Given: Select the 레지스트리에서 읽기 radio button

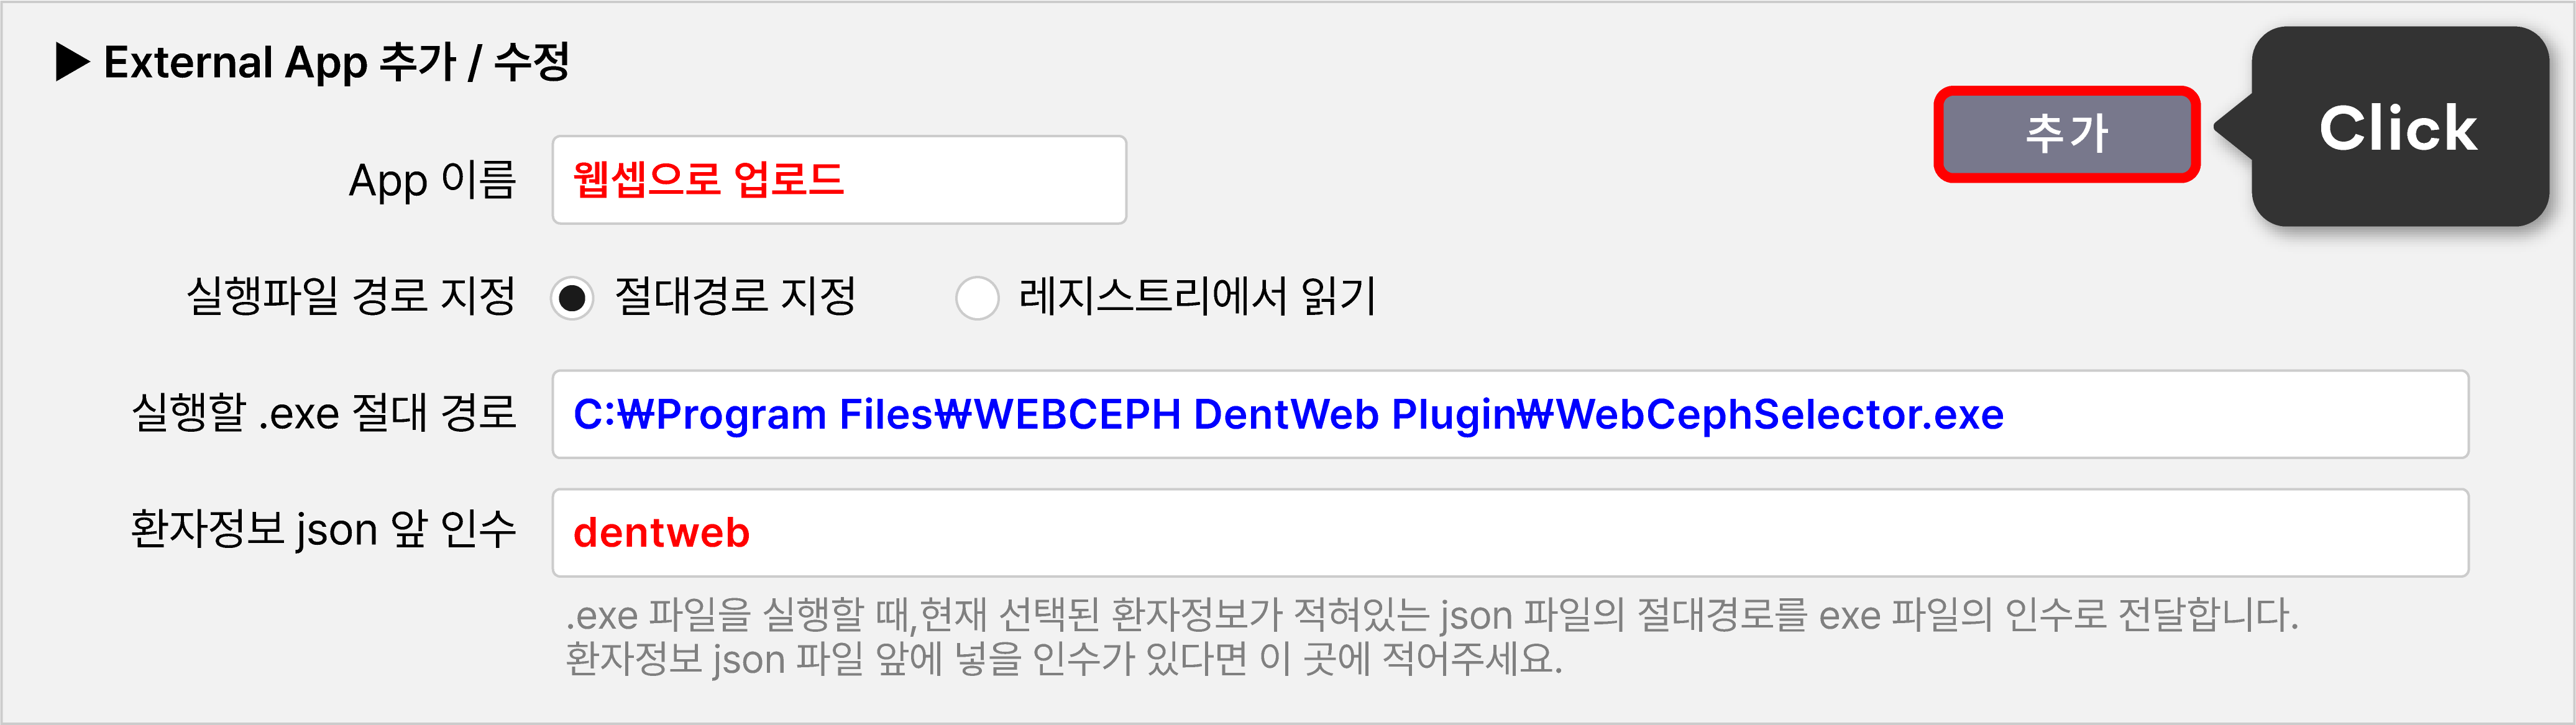Looking at the screenshot, I should [x=977, y=298].
